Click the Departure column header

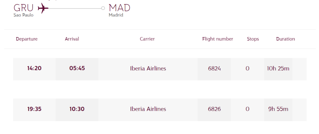pyautogui.click(x=27, y=39)
